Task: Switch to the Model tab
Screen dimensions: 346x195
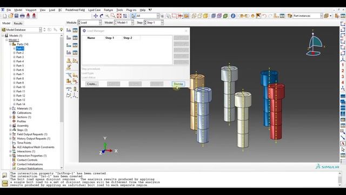Action: 6,23
